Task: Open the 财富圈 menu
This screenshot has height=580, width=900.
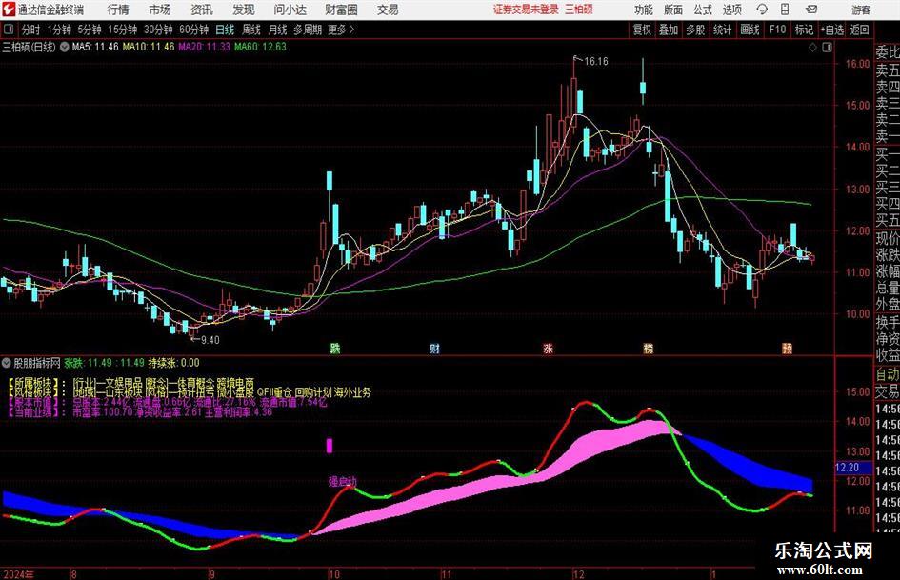Action: click(341, 10)
